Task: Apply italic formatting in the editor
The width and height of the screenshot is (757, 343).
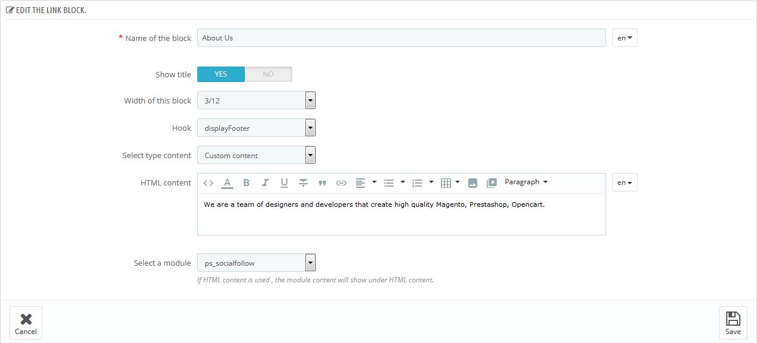Action: (x=265, y=182)
